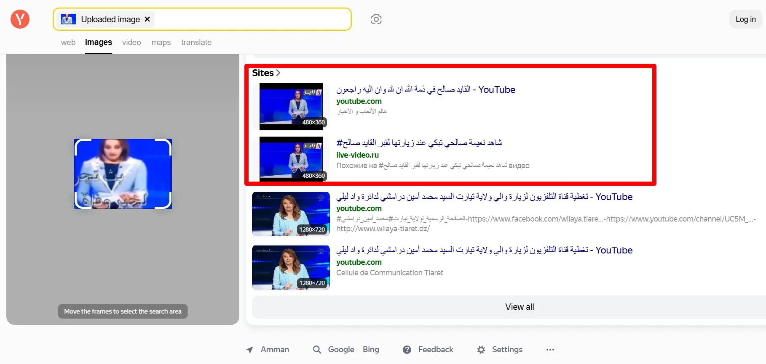766x364 pixels.
Task: Click the wilaya-tiaret.dz result description text
Action: tap(546, 224)
